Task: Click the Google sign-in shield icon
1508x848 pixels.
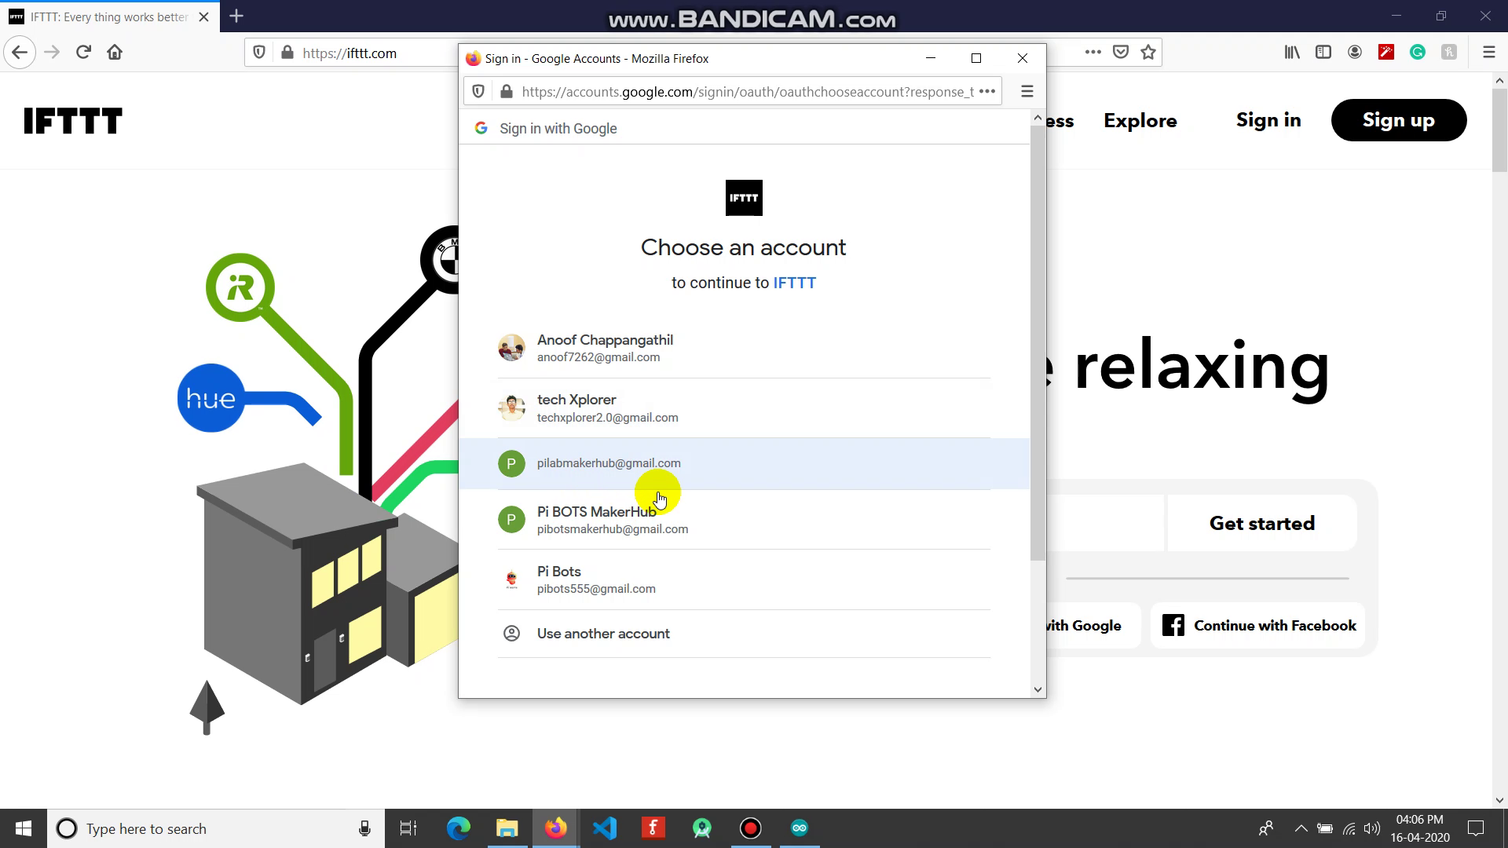Action: coord(478,91)
